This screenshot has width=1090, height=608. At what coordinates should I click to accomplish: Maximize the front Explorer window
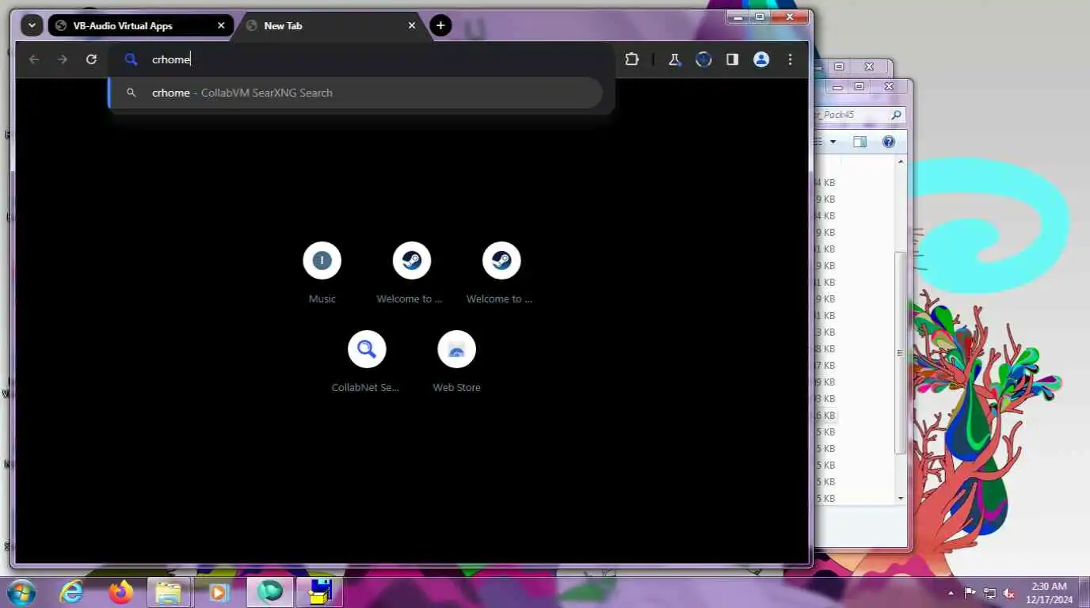pos(860,85)
